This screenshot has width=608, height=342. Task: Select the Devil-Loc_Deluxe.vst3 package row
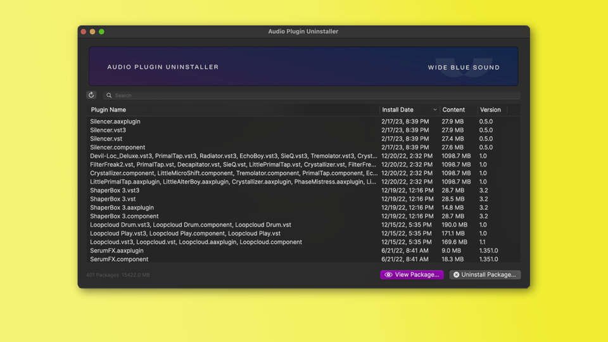point(303,156)
